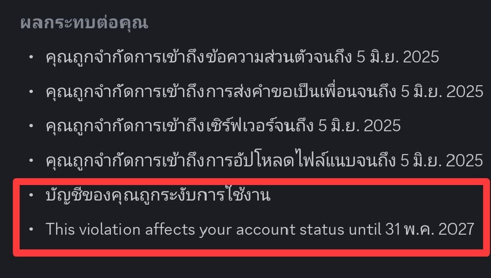This screenshot has height=278, width=491.
Task: Select the line about friend requests (การส่งคำขอเป็นเพื่อน)
Action: (265, 91)
